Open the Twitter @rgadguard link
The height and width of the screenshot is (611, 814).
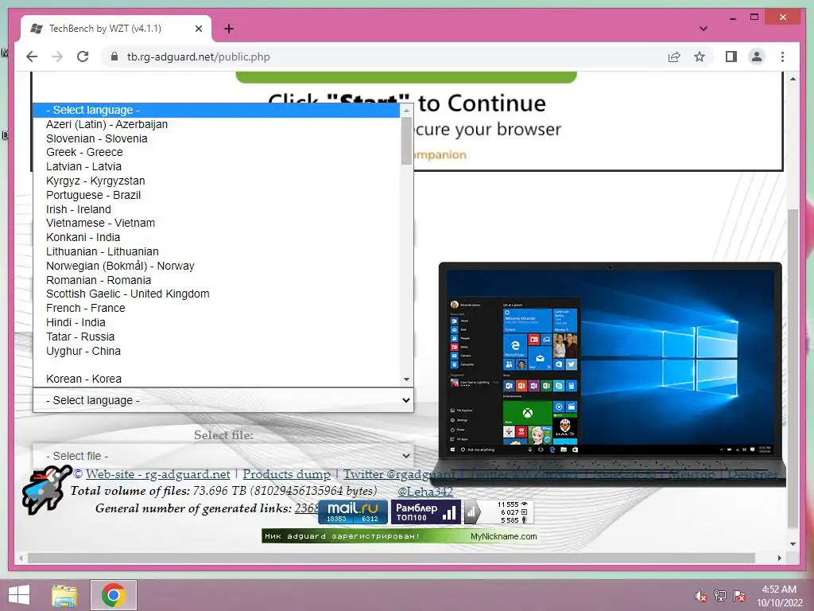(399, 474)
